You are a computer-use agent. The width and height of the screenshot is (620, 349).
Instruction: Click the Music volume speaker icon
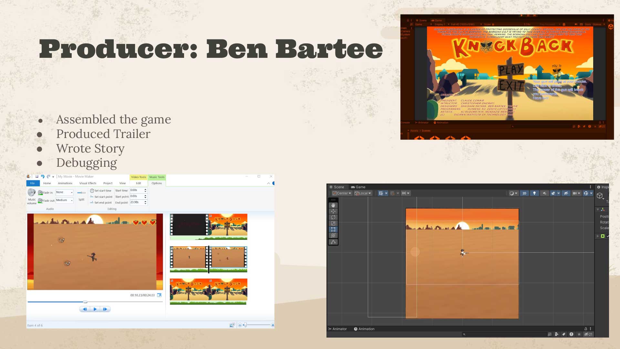coord(32,193)
